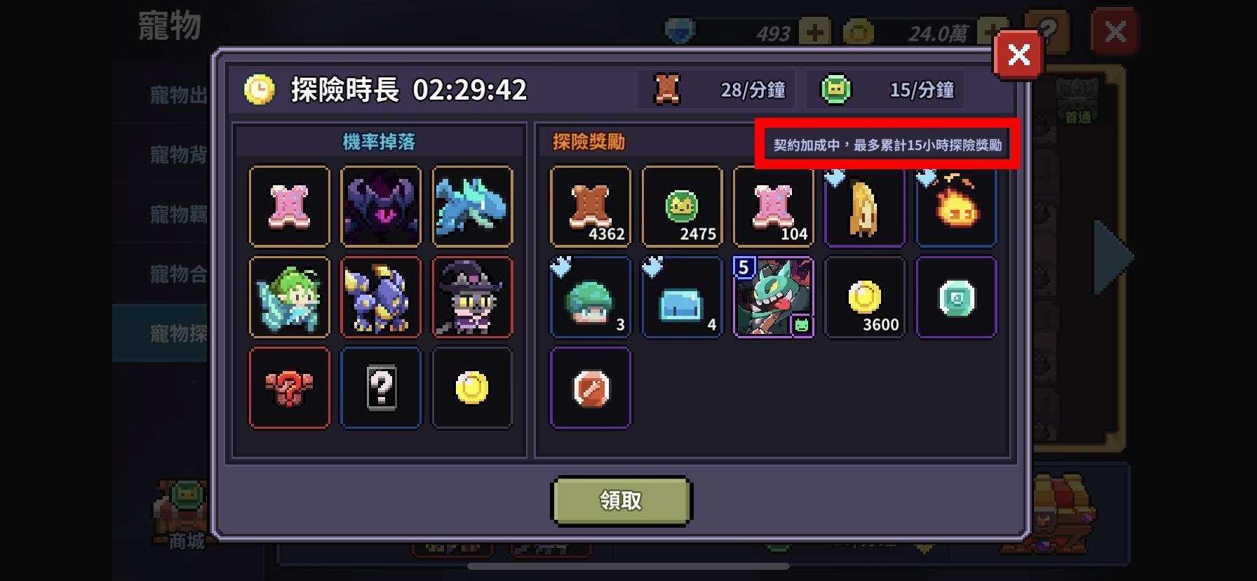This screenshot has width=1257, height=581.
Task: View the 4362 brown cookie reward
Action: click(591, 206)
